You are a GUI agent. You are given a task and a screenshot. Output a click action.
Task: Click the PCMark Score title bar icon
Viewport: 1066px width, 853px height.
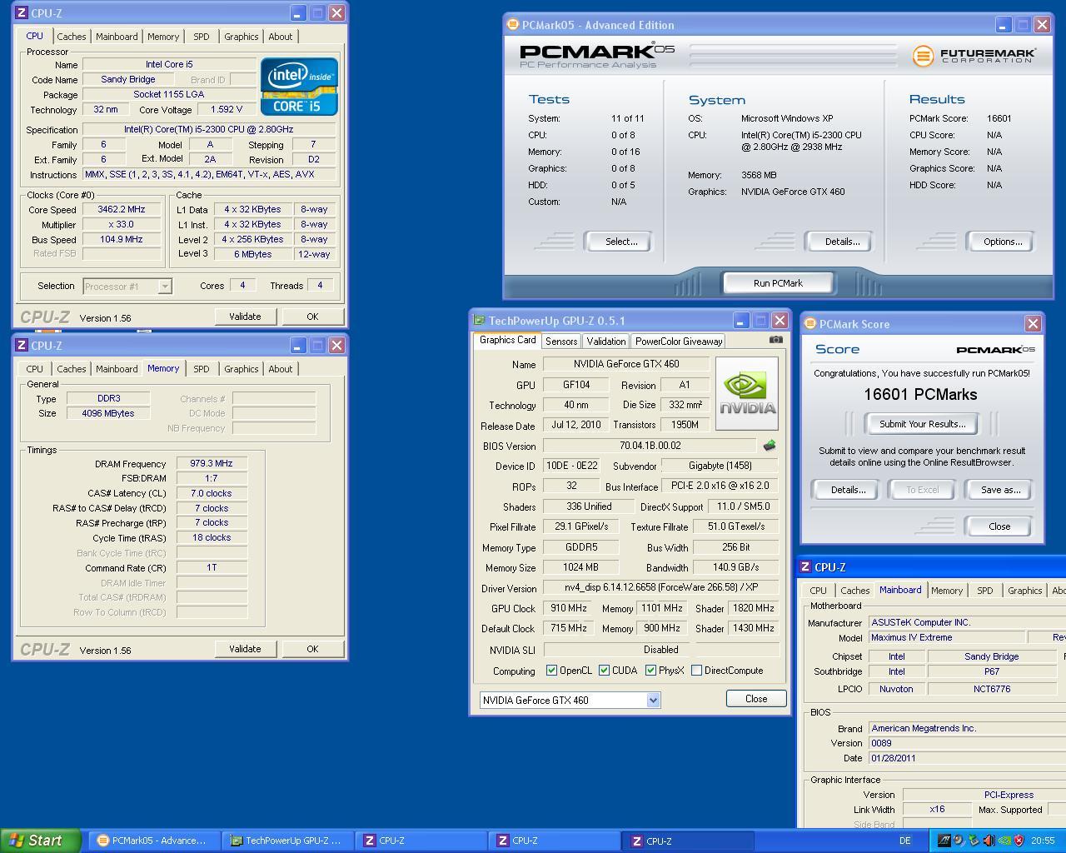click(x=810, y=324)
